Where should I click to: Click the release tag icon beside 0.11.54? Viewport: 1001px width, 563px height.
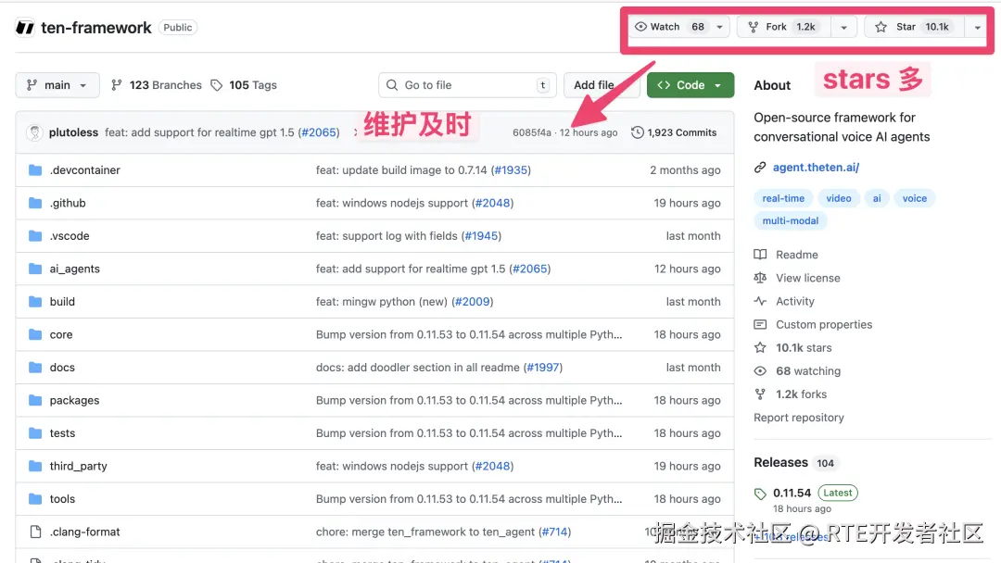pos(760,494)
